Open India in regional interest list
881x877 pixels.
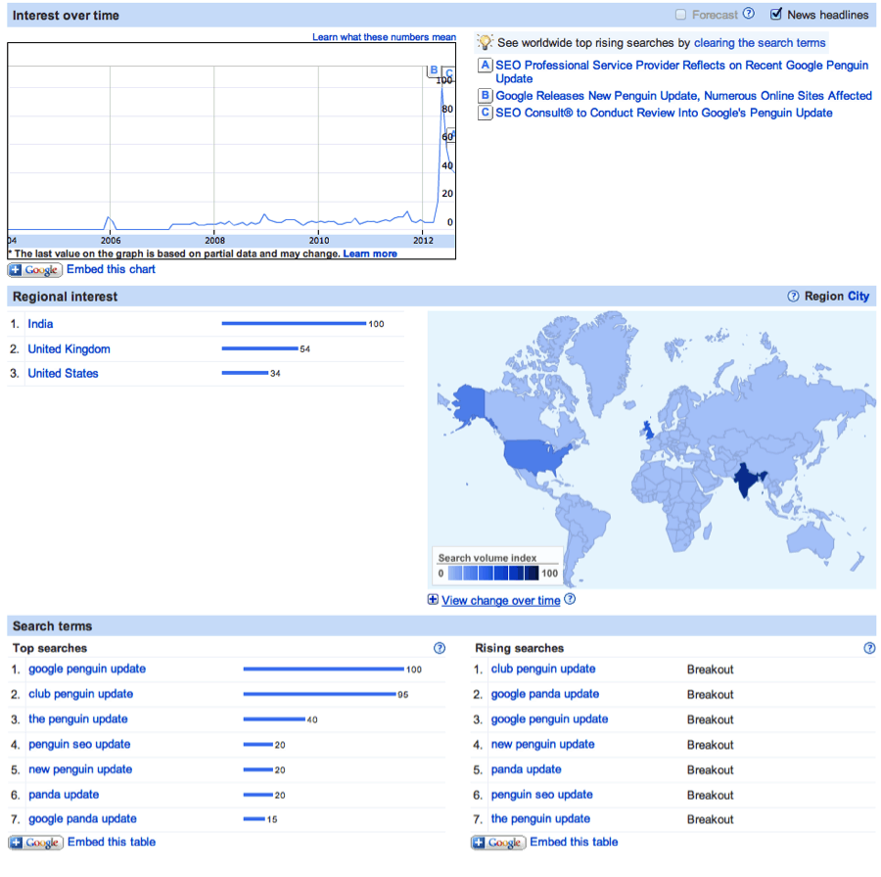click(x=40, y=324)
